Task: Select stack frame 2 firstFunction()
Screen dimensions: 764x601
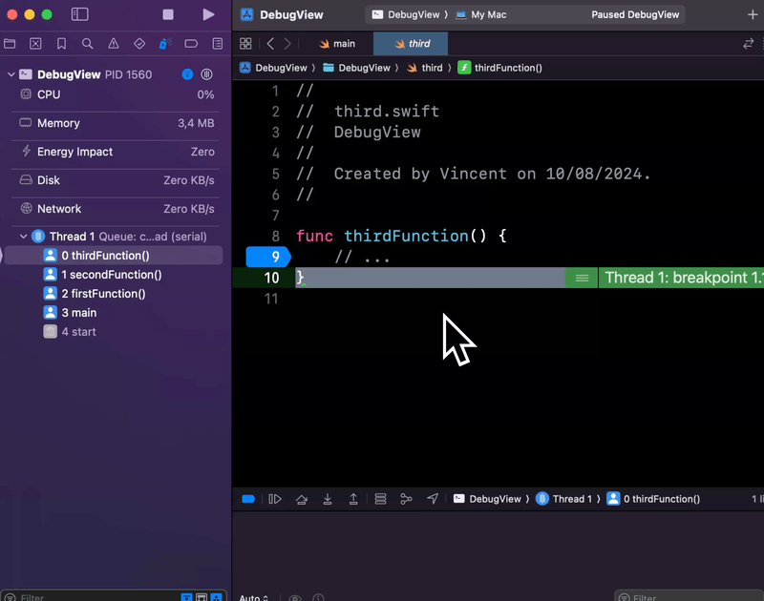Action: 113,294
